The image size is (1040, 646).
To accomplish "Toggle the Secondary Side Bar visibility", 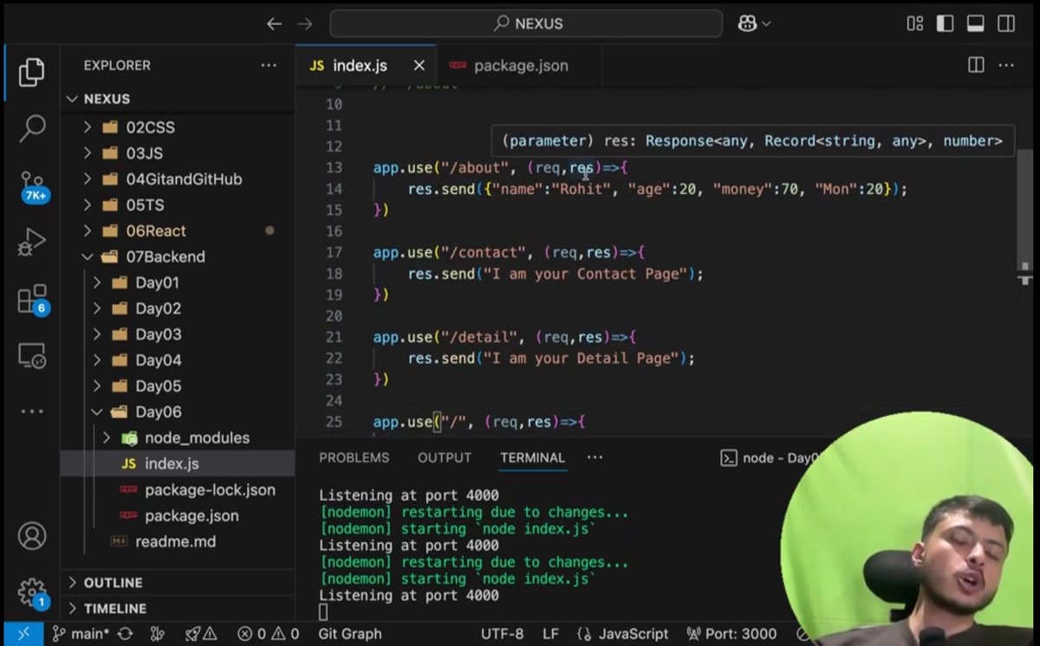I will pyautogui.click(x=1005, y=24).
